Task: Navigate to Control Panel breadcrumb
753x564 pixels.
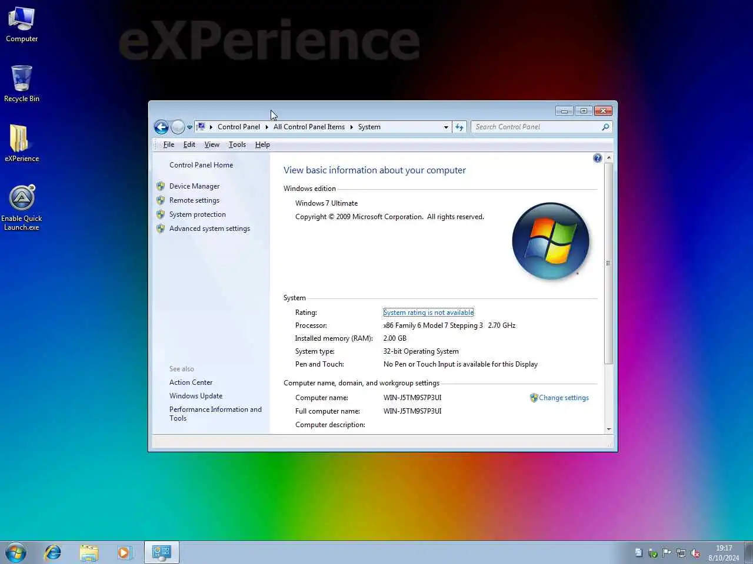Action: (x=239, y=127)
